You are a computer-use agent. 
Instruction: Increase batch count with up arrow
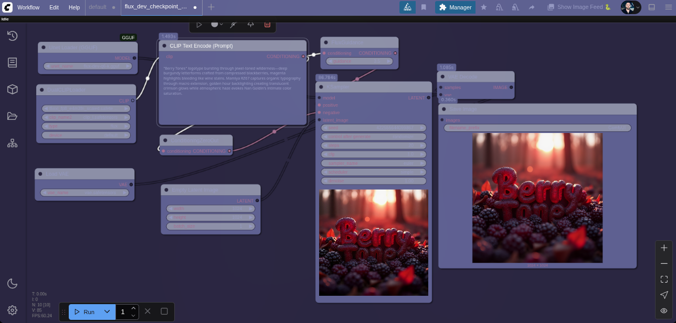[134, 308]
